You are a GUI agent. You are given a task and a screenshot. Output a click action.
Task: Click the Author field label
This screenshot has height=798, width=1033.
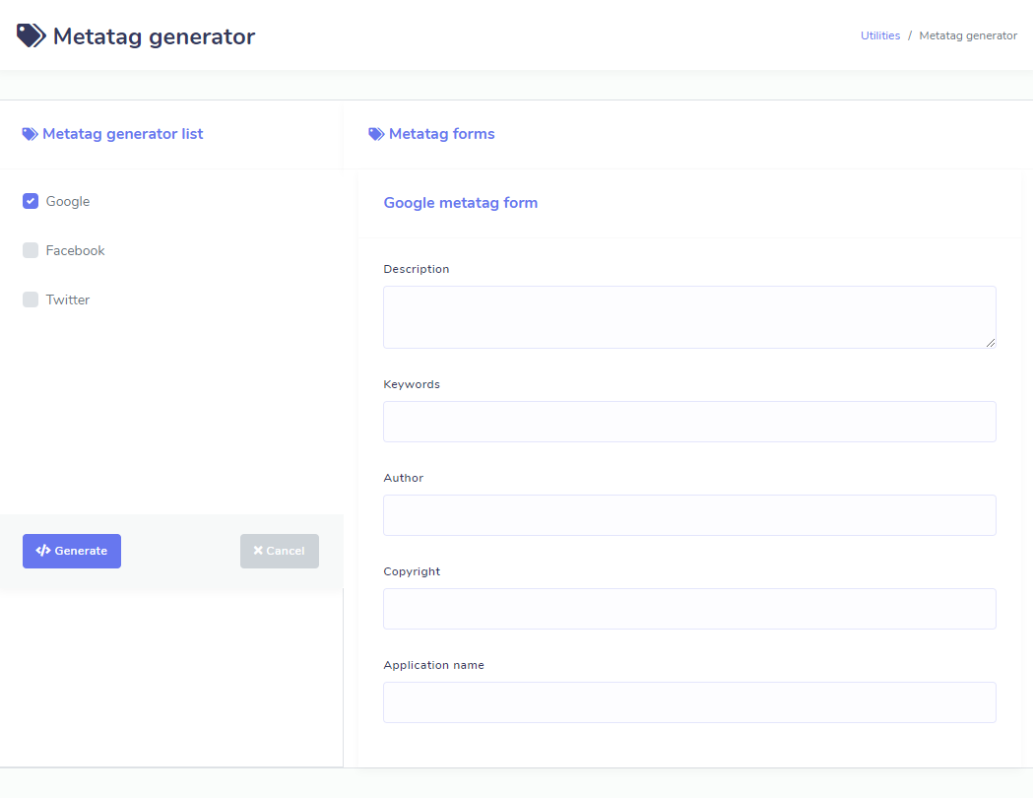click(403, 478)
